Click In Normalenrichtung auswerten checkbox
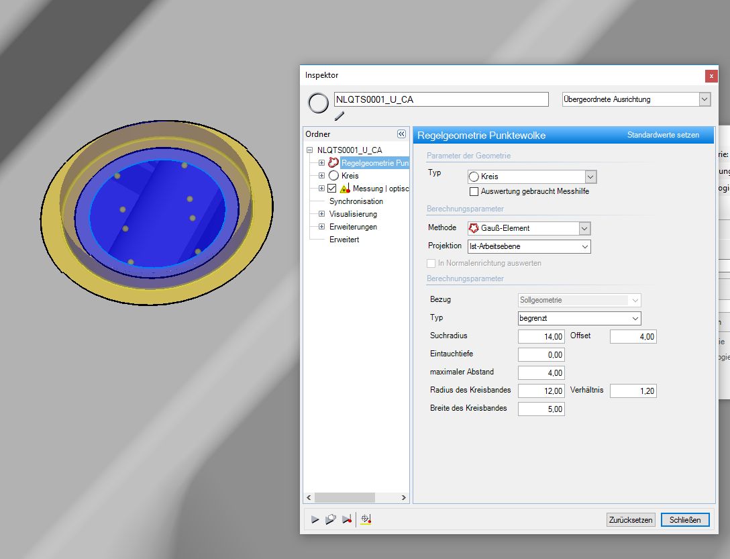 (x=431, y=263)
